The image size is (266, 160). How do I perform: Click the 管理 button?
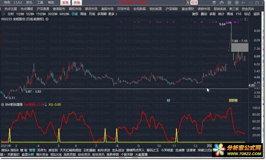coord(32,150)
